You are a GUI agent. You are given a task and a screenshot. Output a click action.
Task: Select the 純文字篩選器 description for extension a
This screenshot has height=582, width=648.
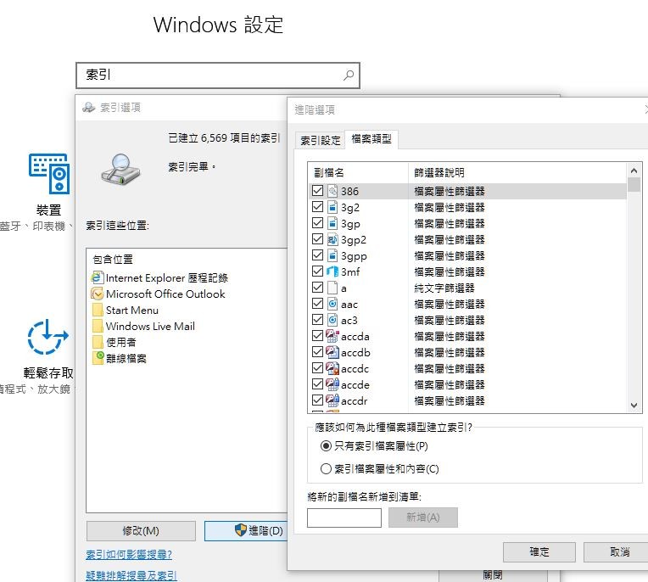[x=444, y=288]
